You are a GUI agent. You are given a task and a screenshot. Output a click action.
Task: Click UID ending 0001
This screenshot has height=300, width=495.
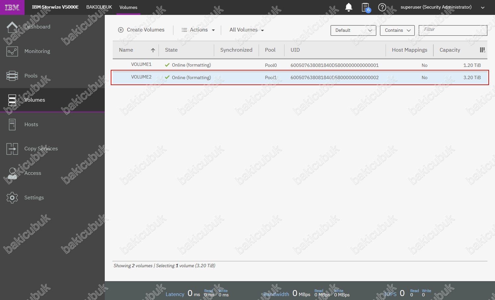coord(335,65)
